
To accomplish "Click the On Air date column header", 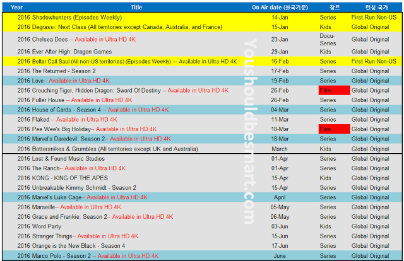I will (x=280, y=7).
